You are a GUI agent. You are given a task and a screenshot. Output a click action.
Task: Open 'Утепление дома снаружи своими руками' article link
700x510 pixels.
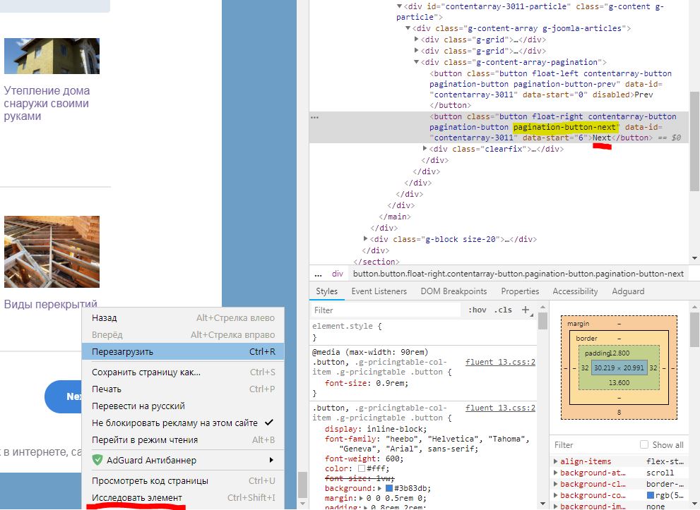pos(47,103)
